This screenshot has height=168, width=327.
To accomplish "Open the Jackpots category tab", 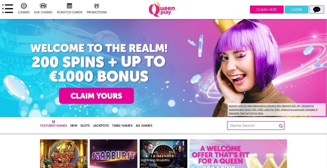I will 101,126.
